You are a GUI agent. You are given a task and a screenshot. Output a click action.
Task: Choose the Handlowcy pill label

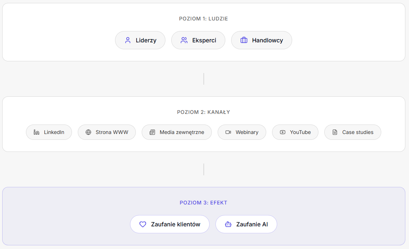[267, 40]
